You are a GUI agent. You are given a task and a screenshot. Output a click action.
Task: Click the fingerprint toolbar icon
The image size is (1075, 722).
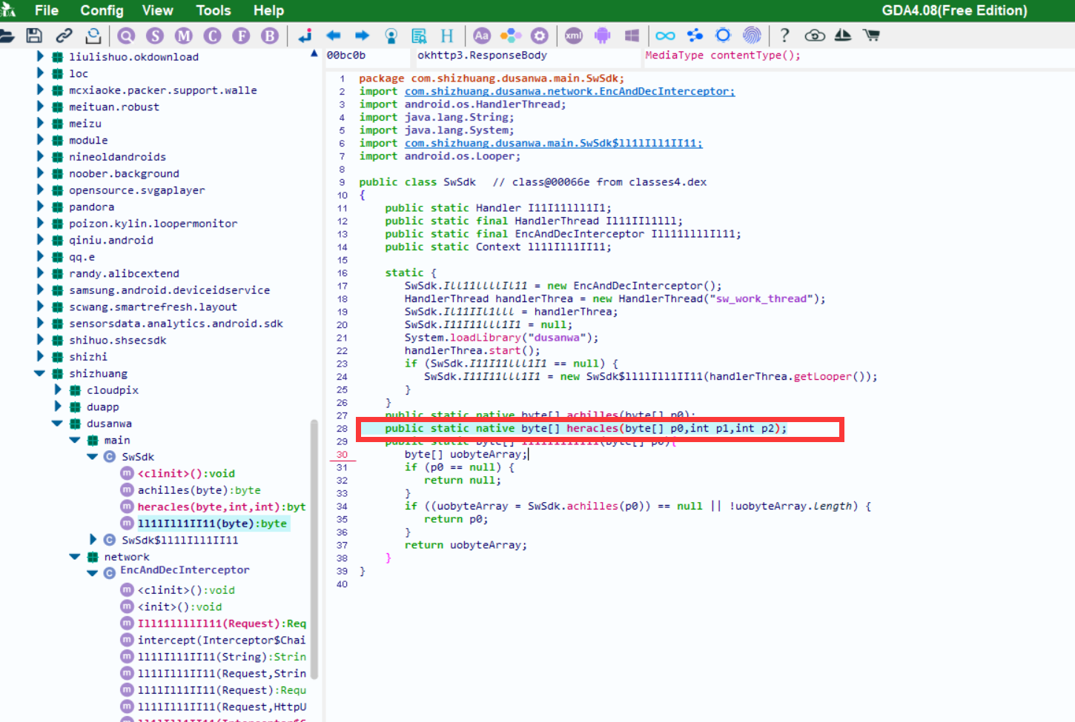(752, 36)
